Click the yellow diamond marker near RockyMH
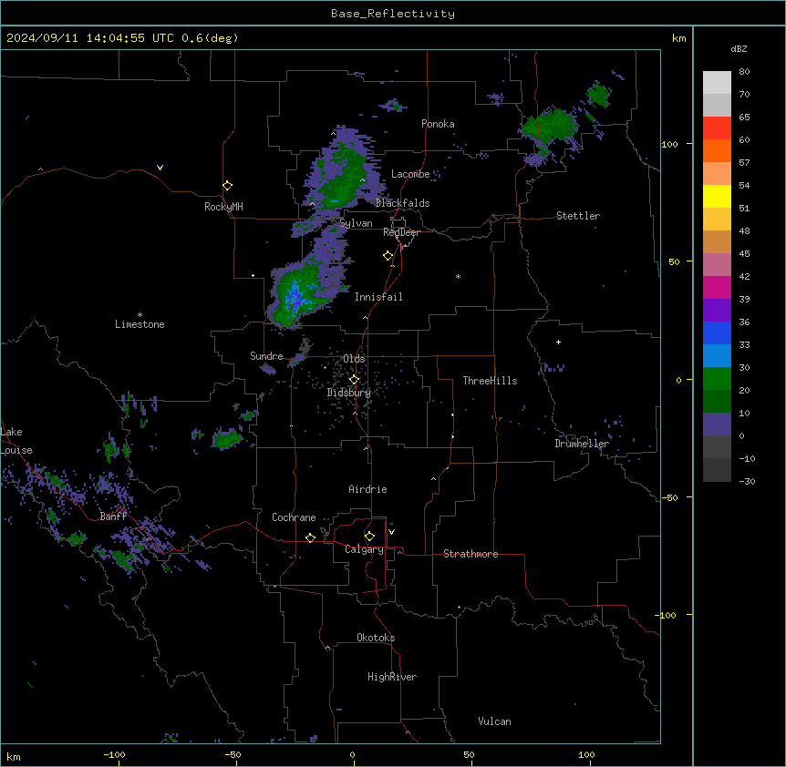The width and height of the screenshot is (786, 767). point(227,186)
